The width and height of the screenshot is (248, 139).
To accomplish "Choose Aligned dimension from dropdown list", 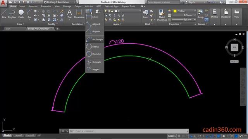I will click(x=95, y=24).
